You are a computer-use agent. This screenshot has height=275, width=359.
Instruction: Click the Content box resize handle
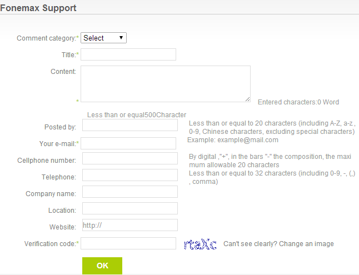tap(247, 99)
